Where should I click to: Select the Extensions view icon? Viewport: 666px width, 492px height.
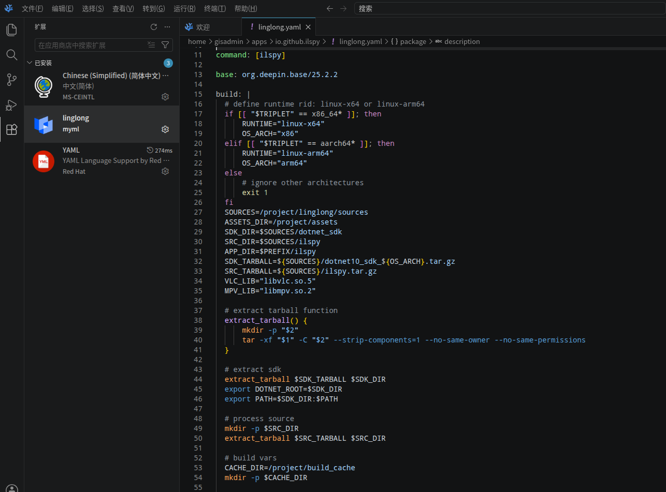point(11,129)
